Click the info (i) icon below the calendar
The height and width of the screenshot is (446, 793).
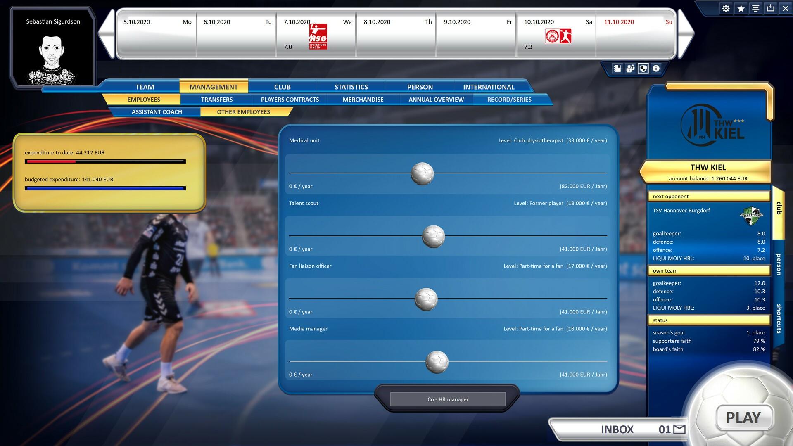click(x=656, y=69)
